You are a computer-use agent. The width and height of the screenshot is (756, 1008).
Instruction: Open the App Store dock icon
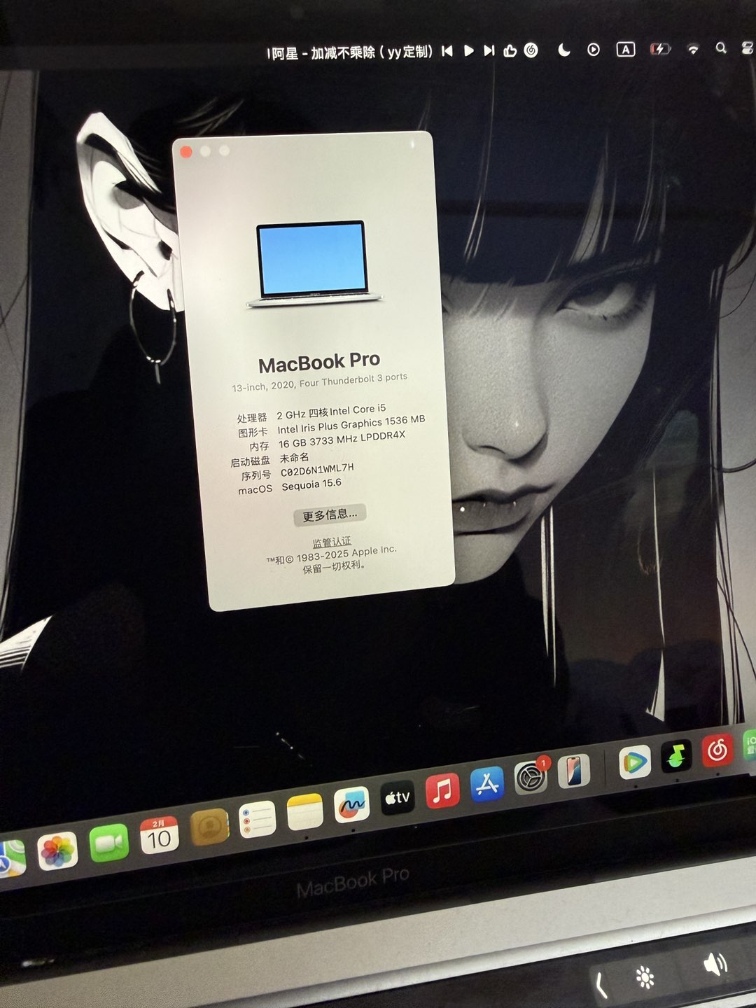coord(487,785)
